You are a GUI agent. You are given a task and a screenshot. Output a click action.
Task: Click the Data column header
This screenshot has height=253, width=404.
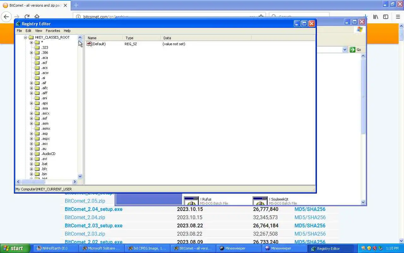click(206, 38)
